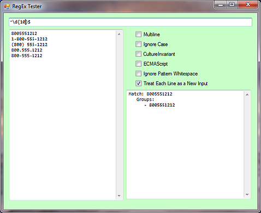Screen dimensions: 261x213
Task: Maximize the RegEx Tester window
Action: tap(232, 5)
